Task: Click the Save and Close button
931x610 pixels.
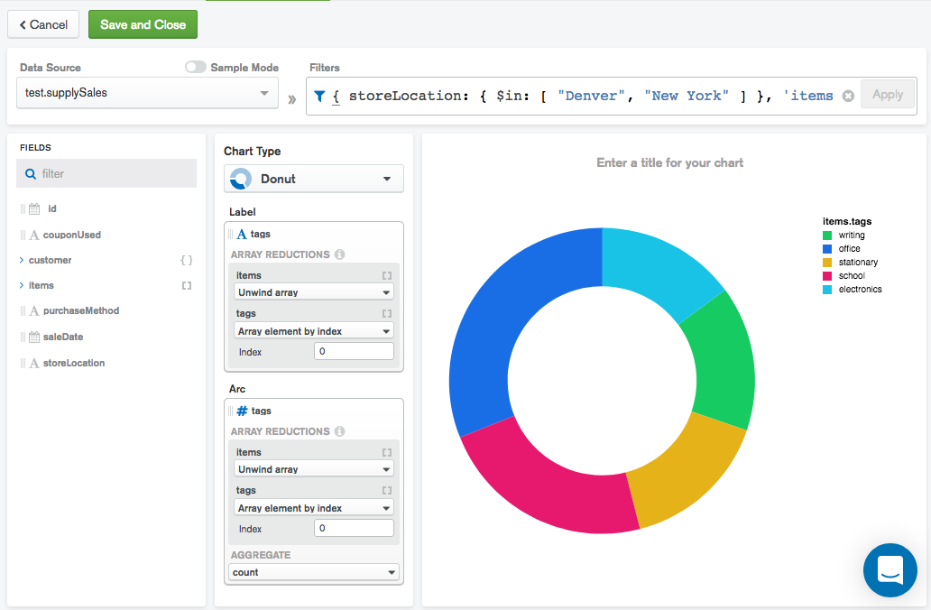Action: pyautogui.click(x=143, y=25)
